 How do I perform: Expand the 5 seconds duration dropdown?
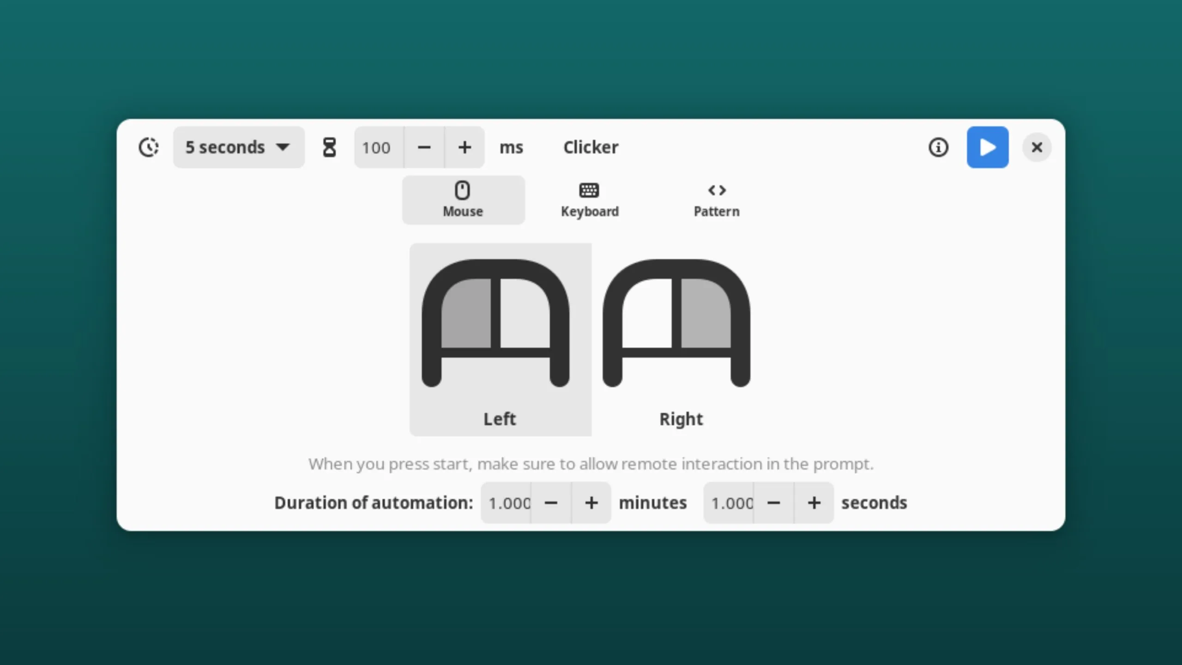(x=237, y=147)
